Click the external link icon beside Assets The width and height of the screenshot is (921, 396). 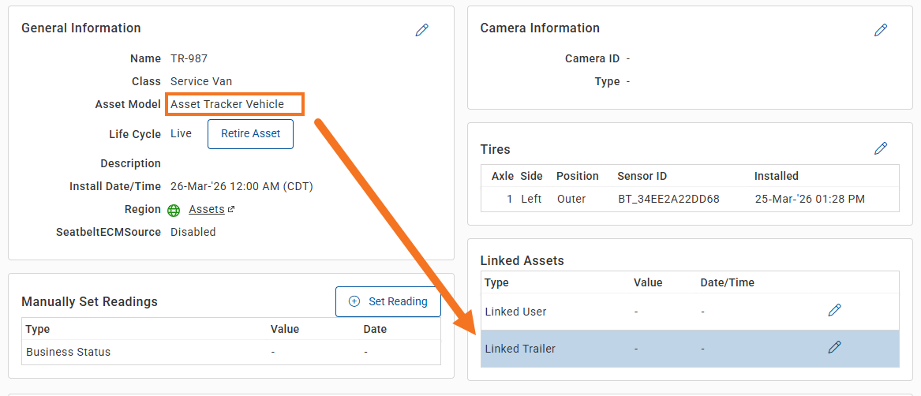pos(231,209)
